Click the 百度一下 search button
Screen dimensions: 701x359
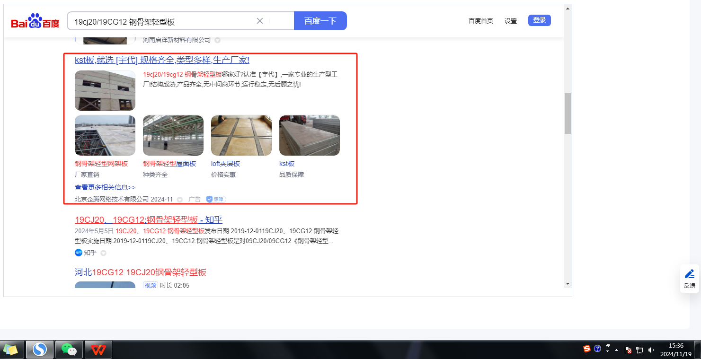pos(320,21)
